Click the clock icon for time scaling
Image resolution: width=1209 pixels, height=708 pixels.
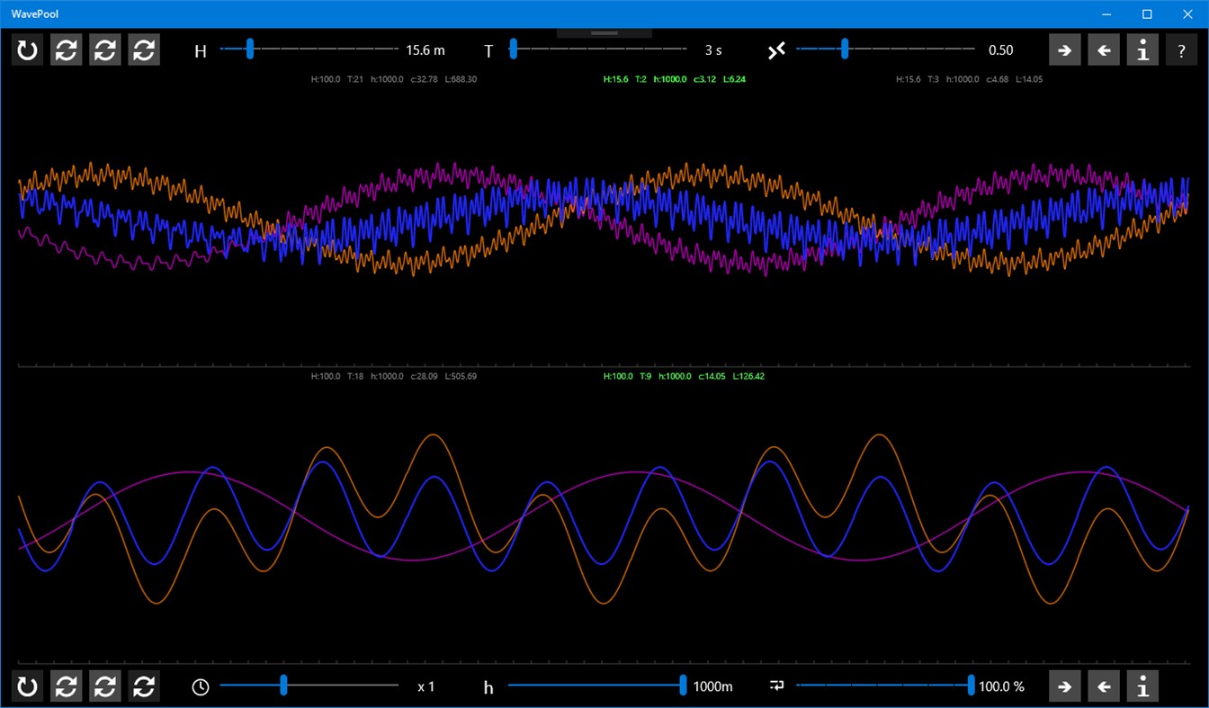[200, 686]
